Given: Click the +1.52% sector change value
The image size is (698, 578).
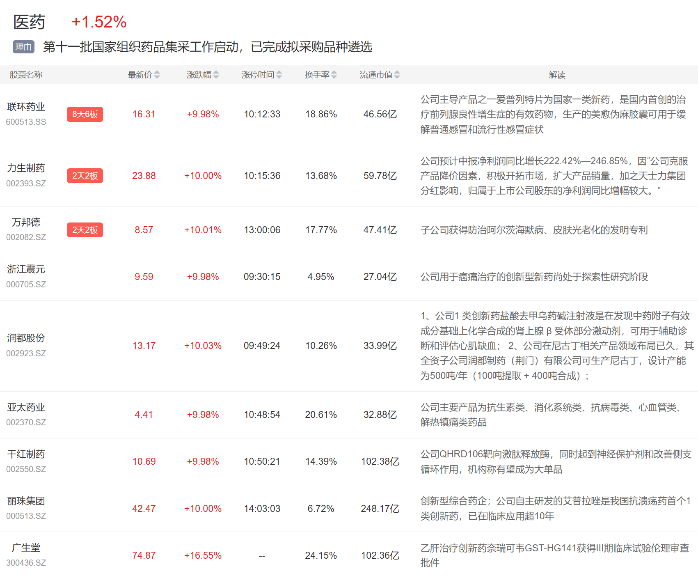Looking at the screenshot, I should coord(99,22).
